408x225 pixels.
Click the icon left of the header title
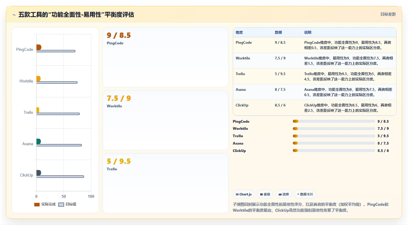pos(14,15)
